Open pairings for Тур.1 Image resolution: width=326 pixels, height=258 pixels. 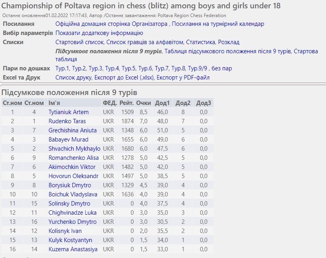click(x=62, y=68)
